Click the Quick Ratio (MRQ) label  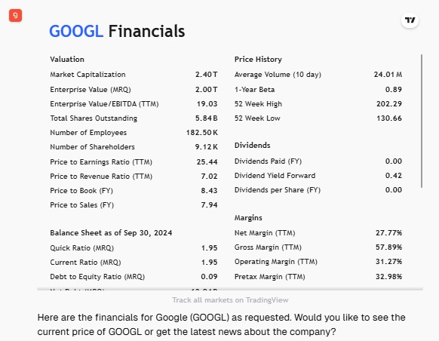(x=82, y=248)
